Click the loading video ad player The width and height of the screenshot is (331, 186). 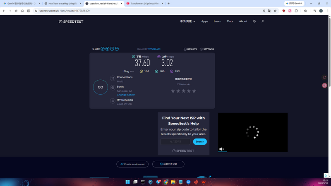coord(253,132)
